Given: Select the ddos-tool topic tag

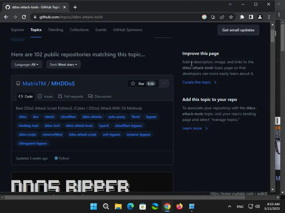Looking at the screenshot, I should (x=52, y=126).
